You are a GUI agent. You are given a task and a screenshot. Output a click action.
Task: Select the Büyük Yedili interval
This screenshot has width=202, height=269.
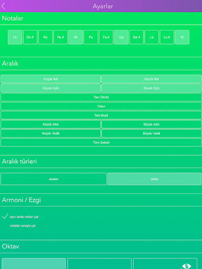(x=151, y=133)
